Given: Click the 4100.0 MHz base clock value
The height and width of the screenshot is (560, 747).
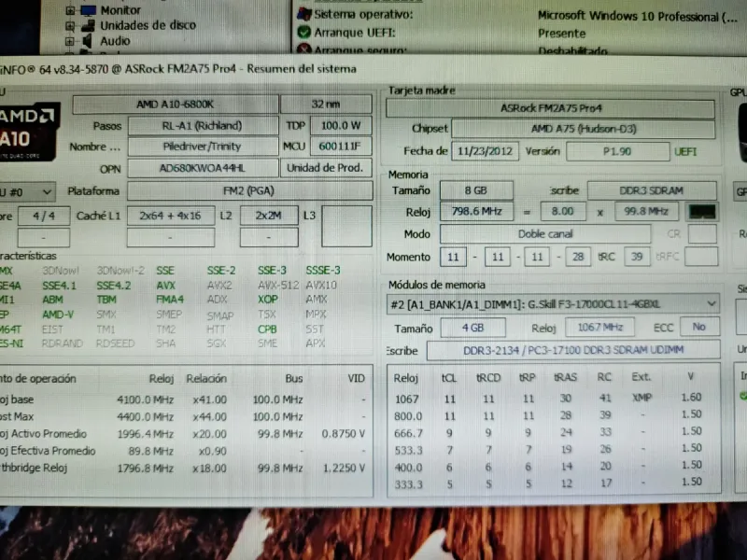Looking at the screenshot, I should pyautogui.click(x=145, y=400).
